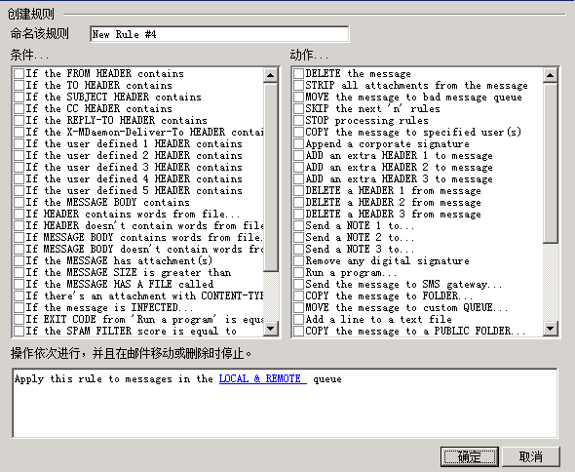
Task: Enable 'Run a program...' action checkbox
Action: 299,272
